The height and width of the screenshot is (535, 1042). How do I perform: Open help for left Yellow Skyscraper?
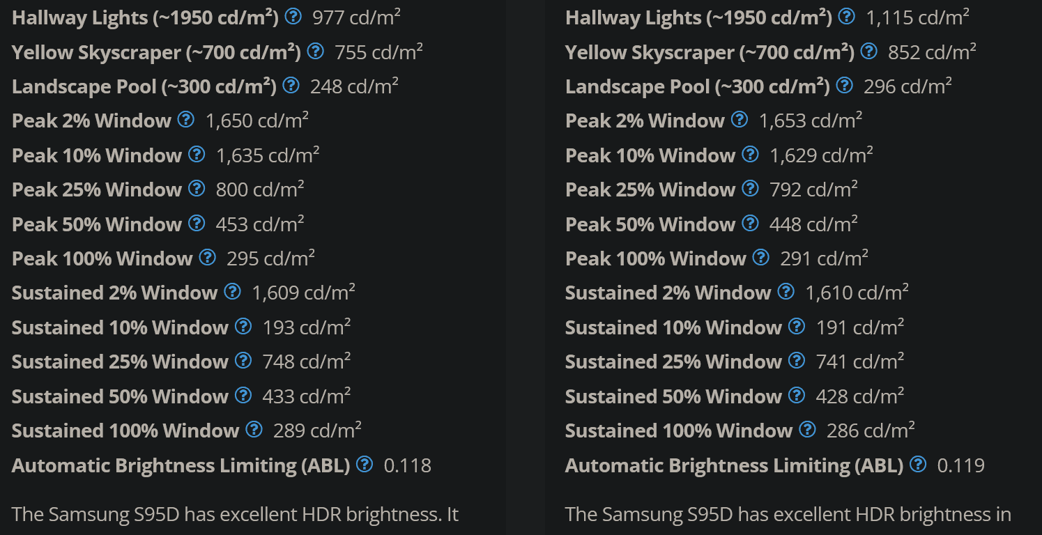pyautogui.click(x=316, y=50)
